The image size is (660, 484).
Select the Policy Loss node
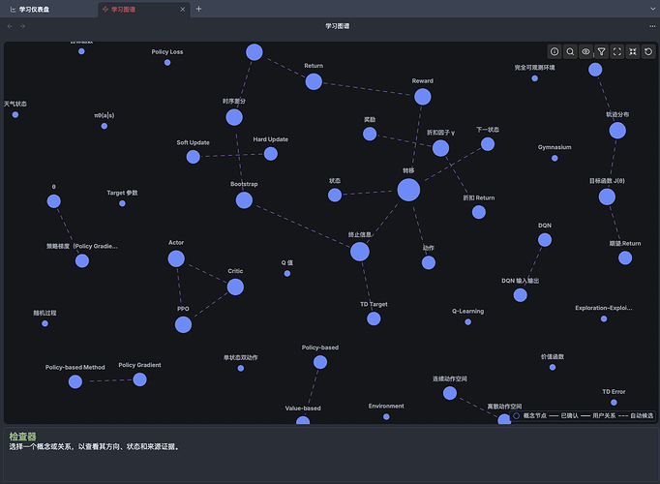pyautogui.click(x=167, y=63)
